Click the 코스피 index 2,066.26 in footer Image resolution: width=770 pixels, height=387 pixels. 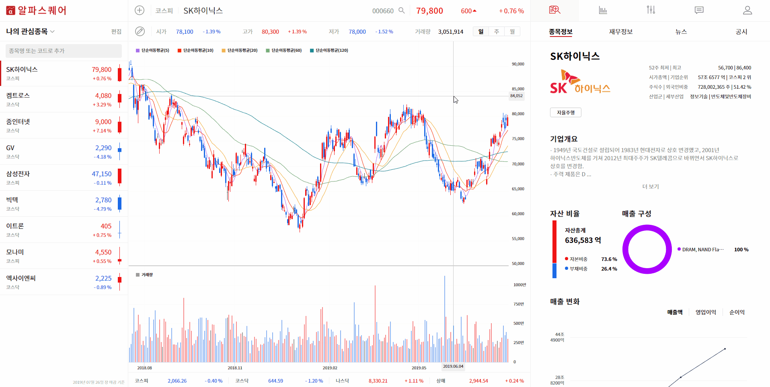tap(177, 381)
